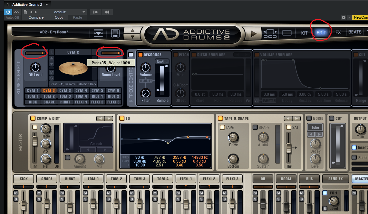Click next COMP & DIST preset arrow
The width and height of the screenshot is (368, 214).
pyautogui.click(x=109, y=119)
